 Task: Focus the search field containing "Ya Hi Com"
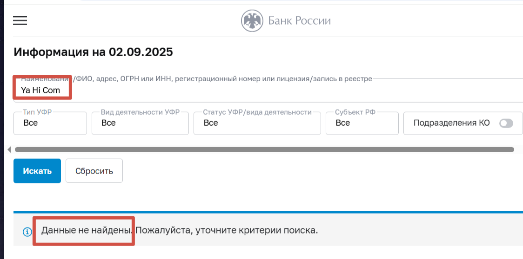233,91
